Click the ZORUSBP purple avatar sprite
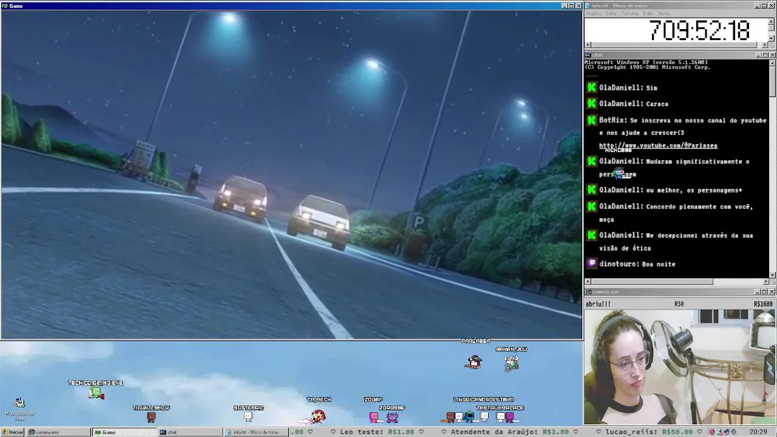 click(392, 418)
